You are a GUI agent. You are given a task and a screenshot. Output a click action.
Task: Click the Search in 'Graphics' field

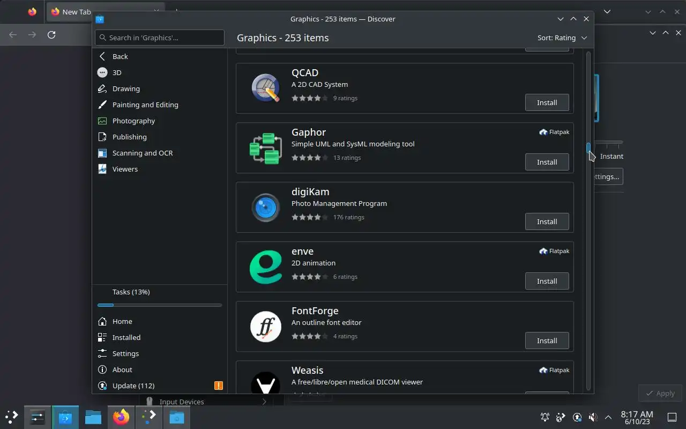pyautogui.click(x=160, y=38)
